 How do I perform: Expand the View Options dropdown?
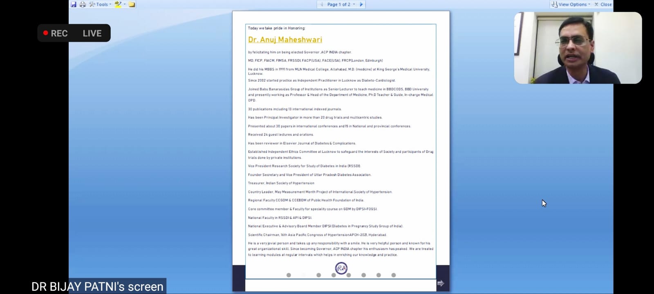point(571,4)
